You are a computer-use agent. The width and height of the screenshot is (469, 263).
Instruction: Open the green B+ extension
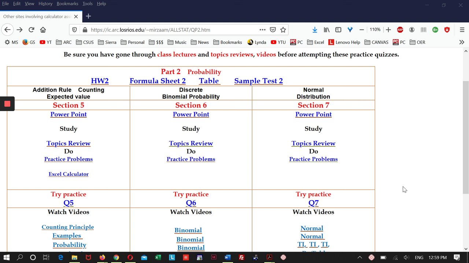click(435, 30)
